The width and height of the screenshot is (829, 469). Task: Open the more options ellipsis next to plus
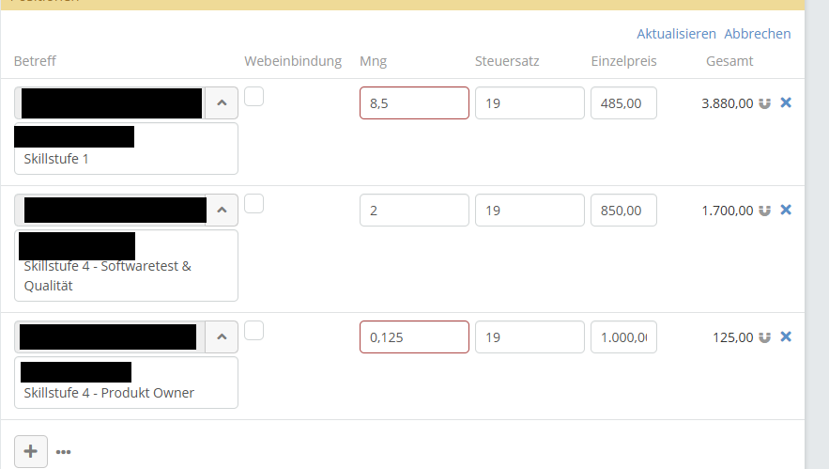point(64,452)
